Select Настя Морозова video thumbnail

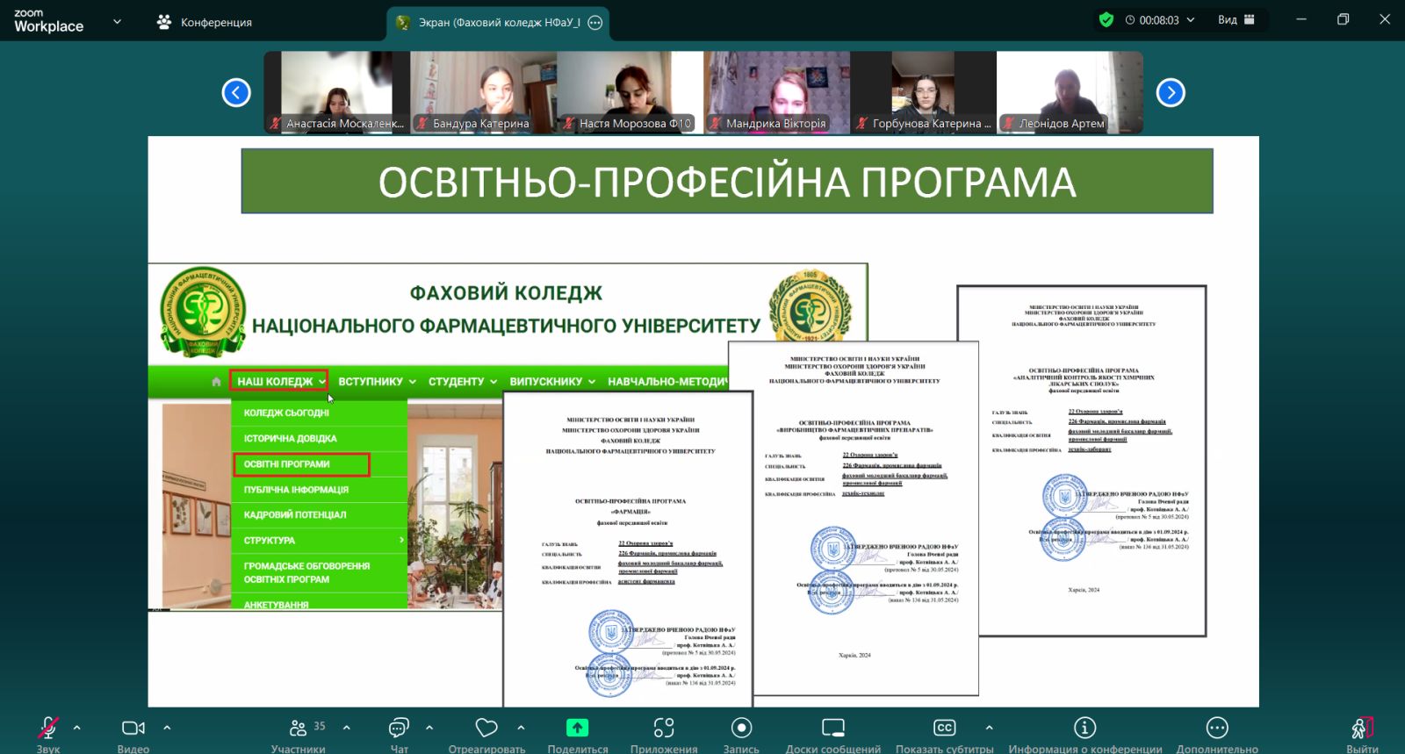(x=630, y=92)
